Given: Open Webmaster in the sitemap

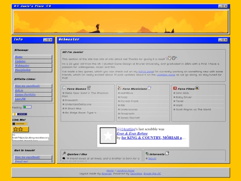Looking at the screenshot, I should (22, 65).
